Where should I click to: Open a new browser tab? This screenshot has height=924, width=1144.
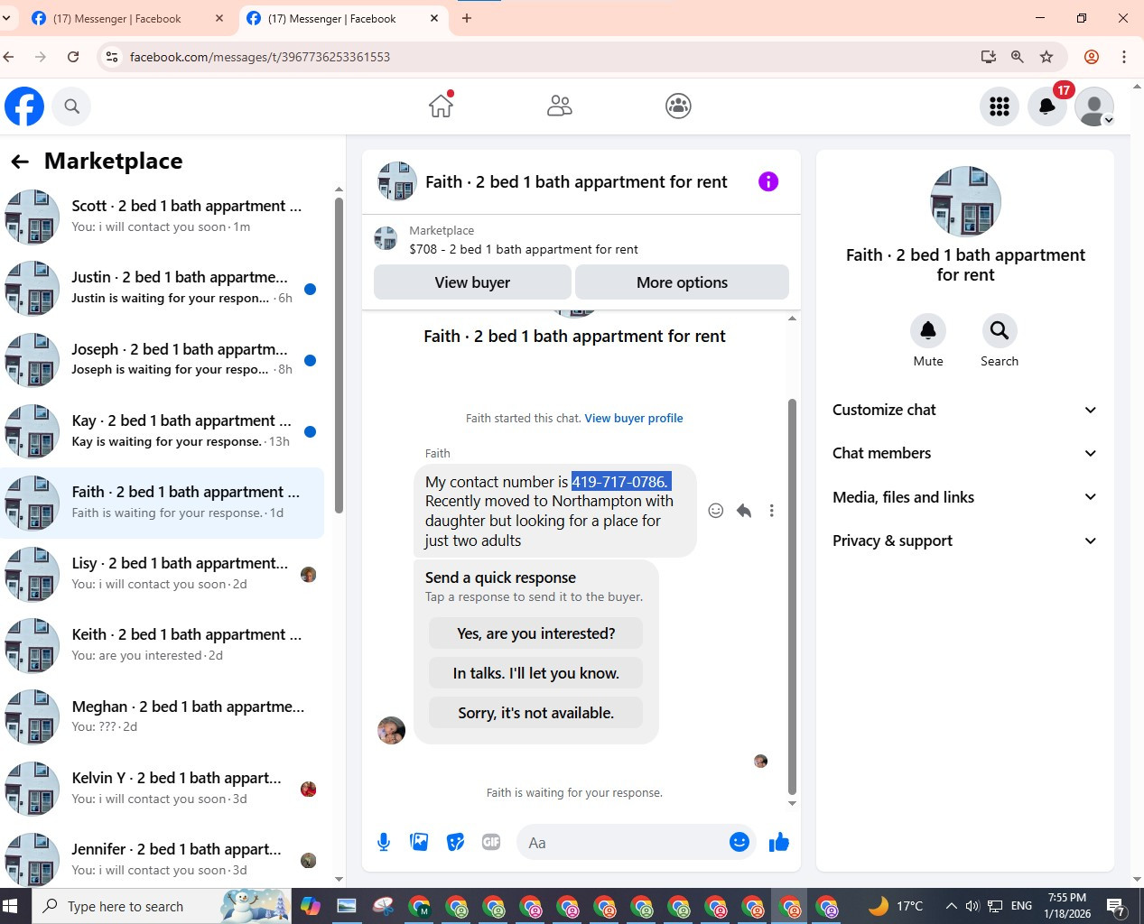coord(467,18)
